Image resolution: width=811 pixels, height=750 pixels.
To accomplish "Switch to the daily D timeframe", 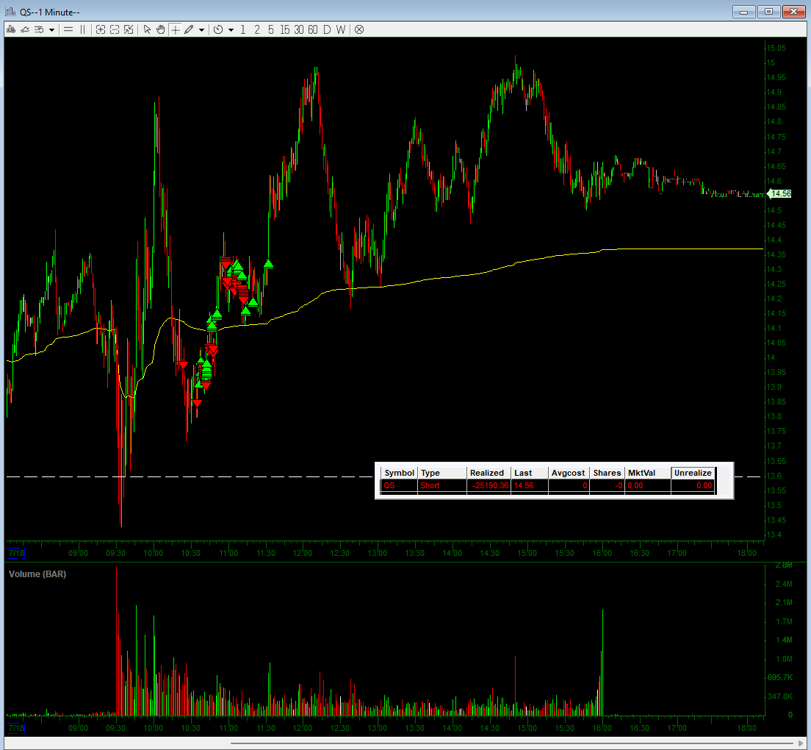I will pyautogui.click(x=327, y=29).
